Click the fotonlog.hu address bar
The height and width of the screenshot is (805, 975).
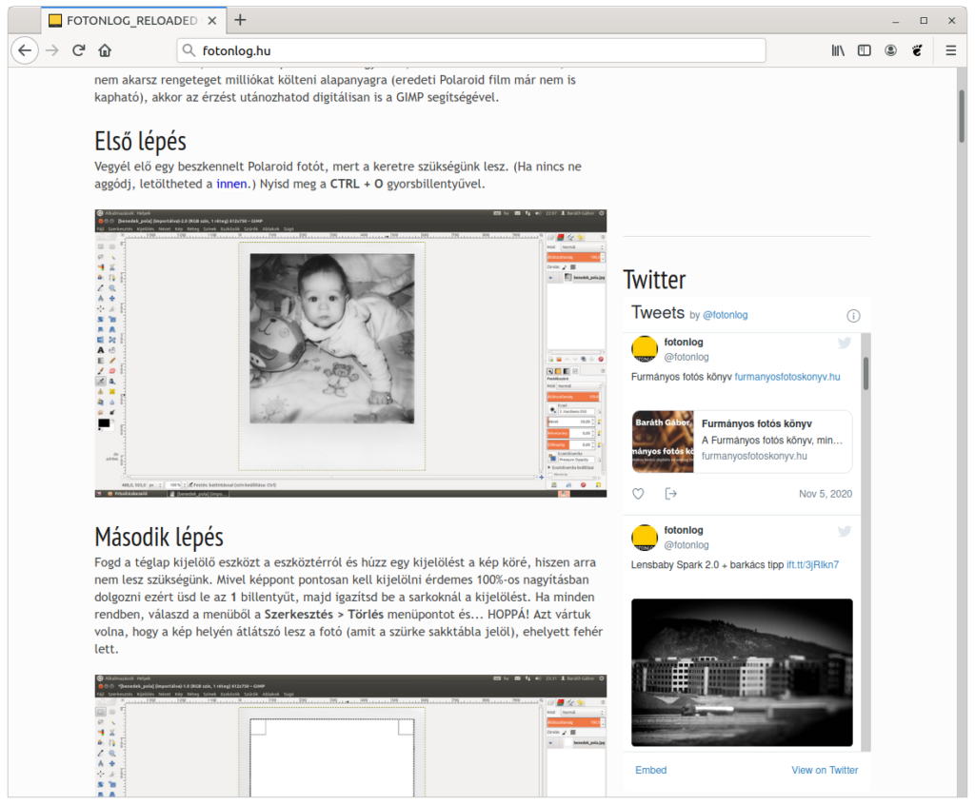click(471, 50)
